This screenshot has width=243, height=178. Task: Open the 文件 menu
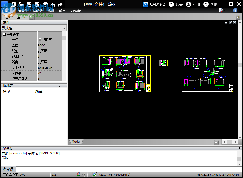8,11
